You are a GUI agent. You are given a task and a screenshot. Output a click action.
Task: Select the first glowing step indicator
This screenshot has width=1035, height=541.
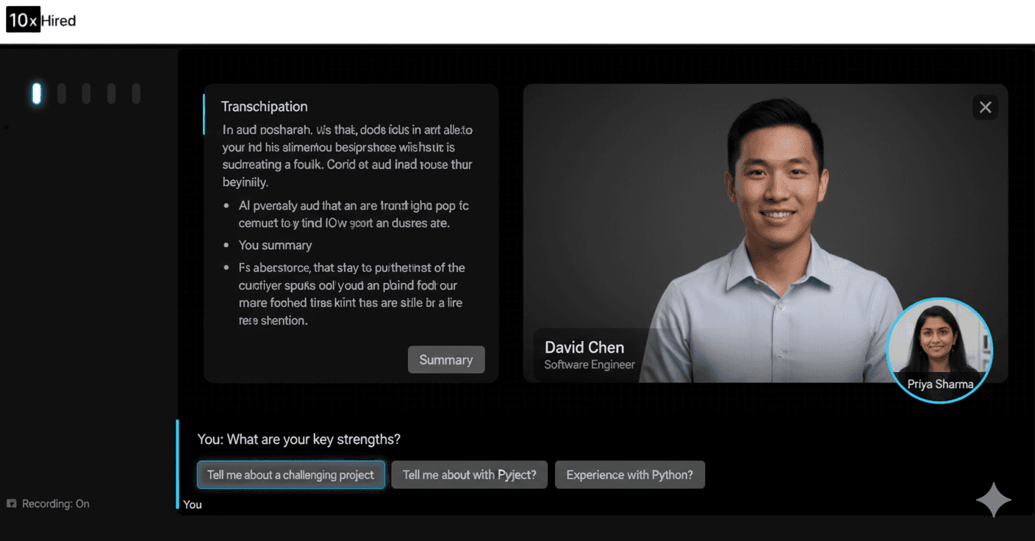(x=37, y=93)
